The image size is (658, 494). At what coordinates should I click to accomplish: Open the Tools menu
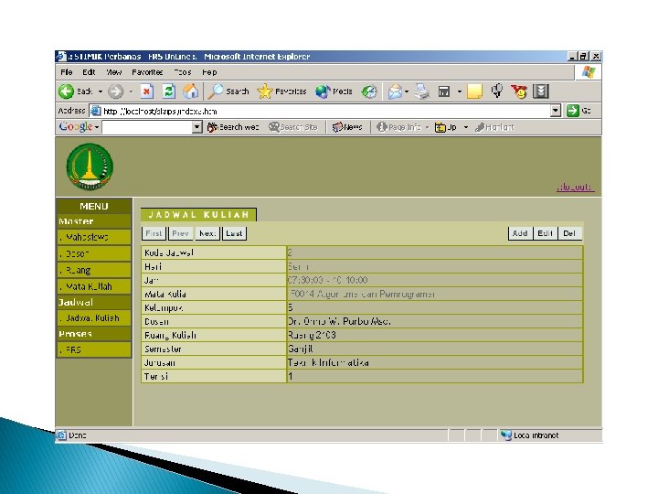click(183, 72)
